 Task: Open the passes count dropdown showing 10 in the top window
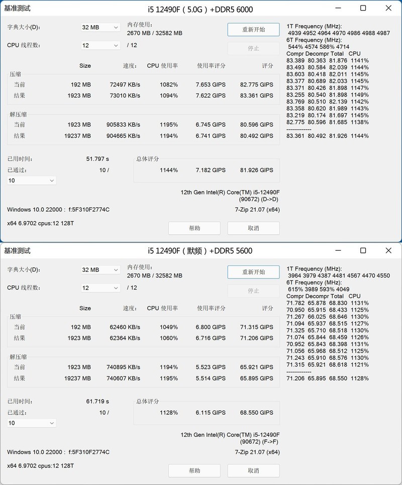31,180
